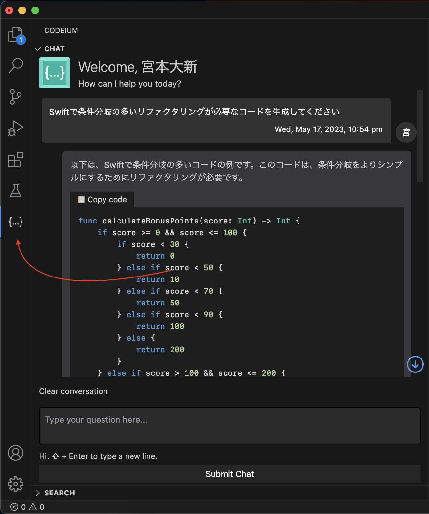Clear conversation in chat

point(73,391)
